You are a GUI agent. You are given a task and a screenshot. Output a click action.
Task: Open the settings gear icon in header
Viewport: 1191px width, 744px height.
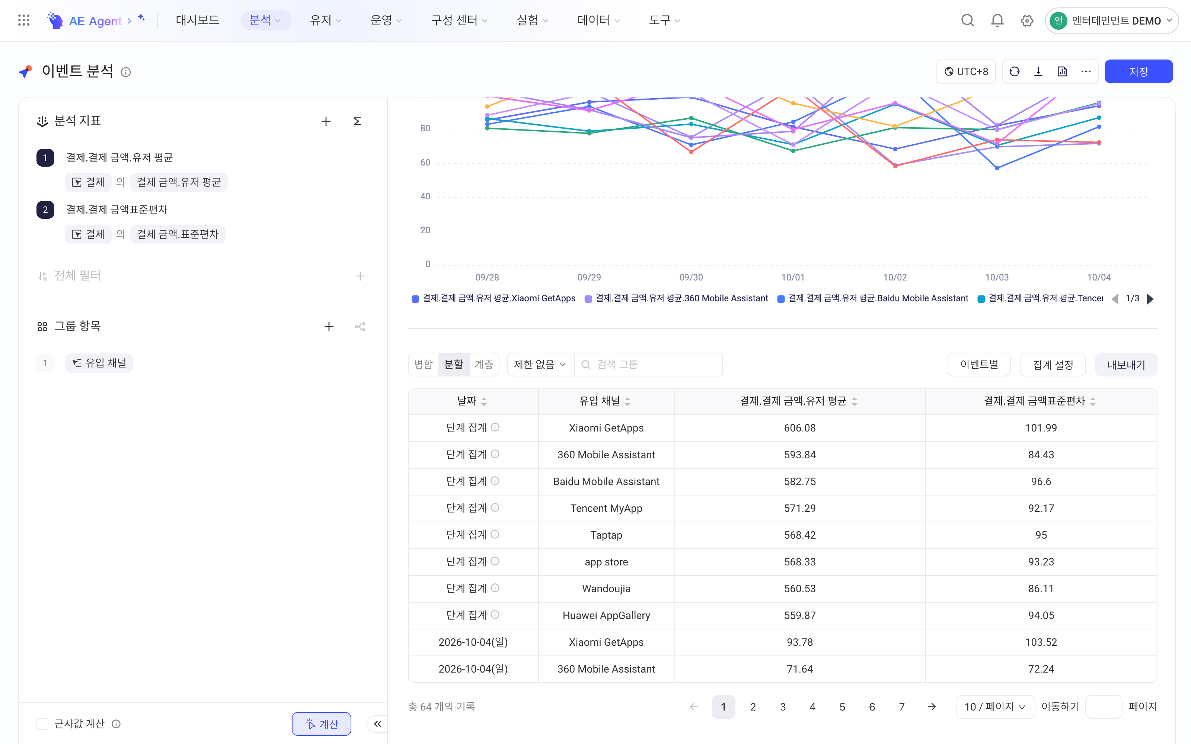click(1026, 21)
